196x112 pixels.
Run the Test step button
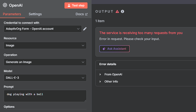click(76, 5)
